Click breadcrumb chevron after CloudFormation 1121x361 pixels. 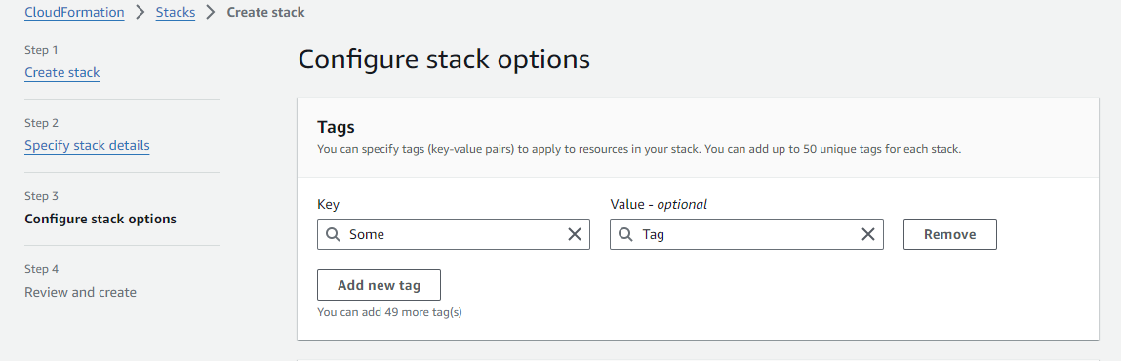pos(140,12)
